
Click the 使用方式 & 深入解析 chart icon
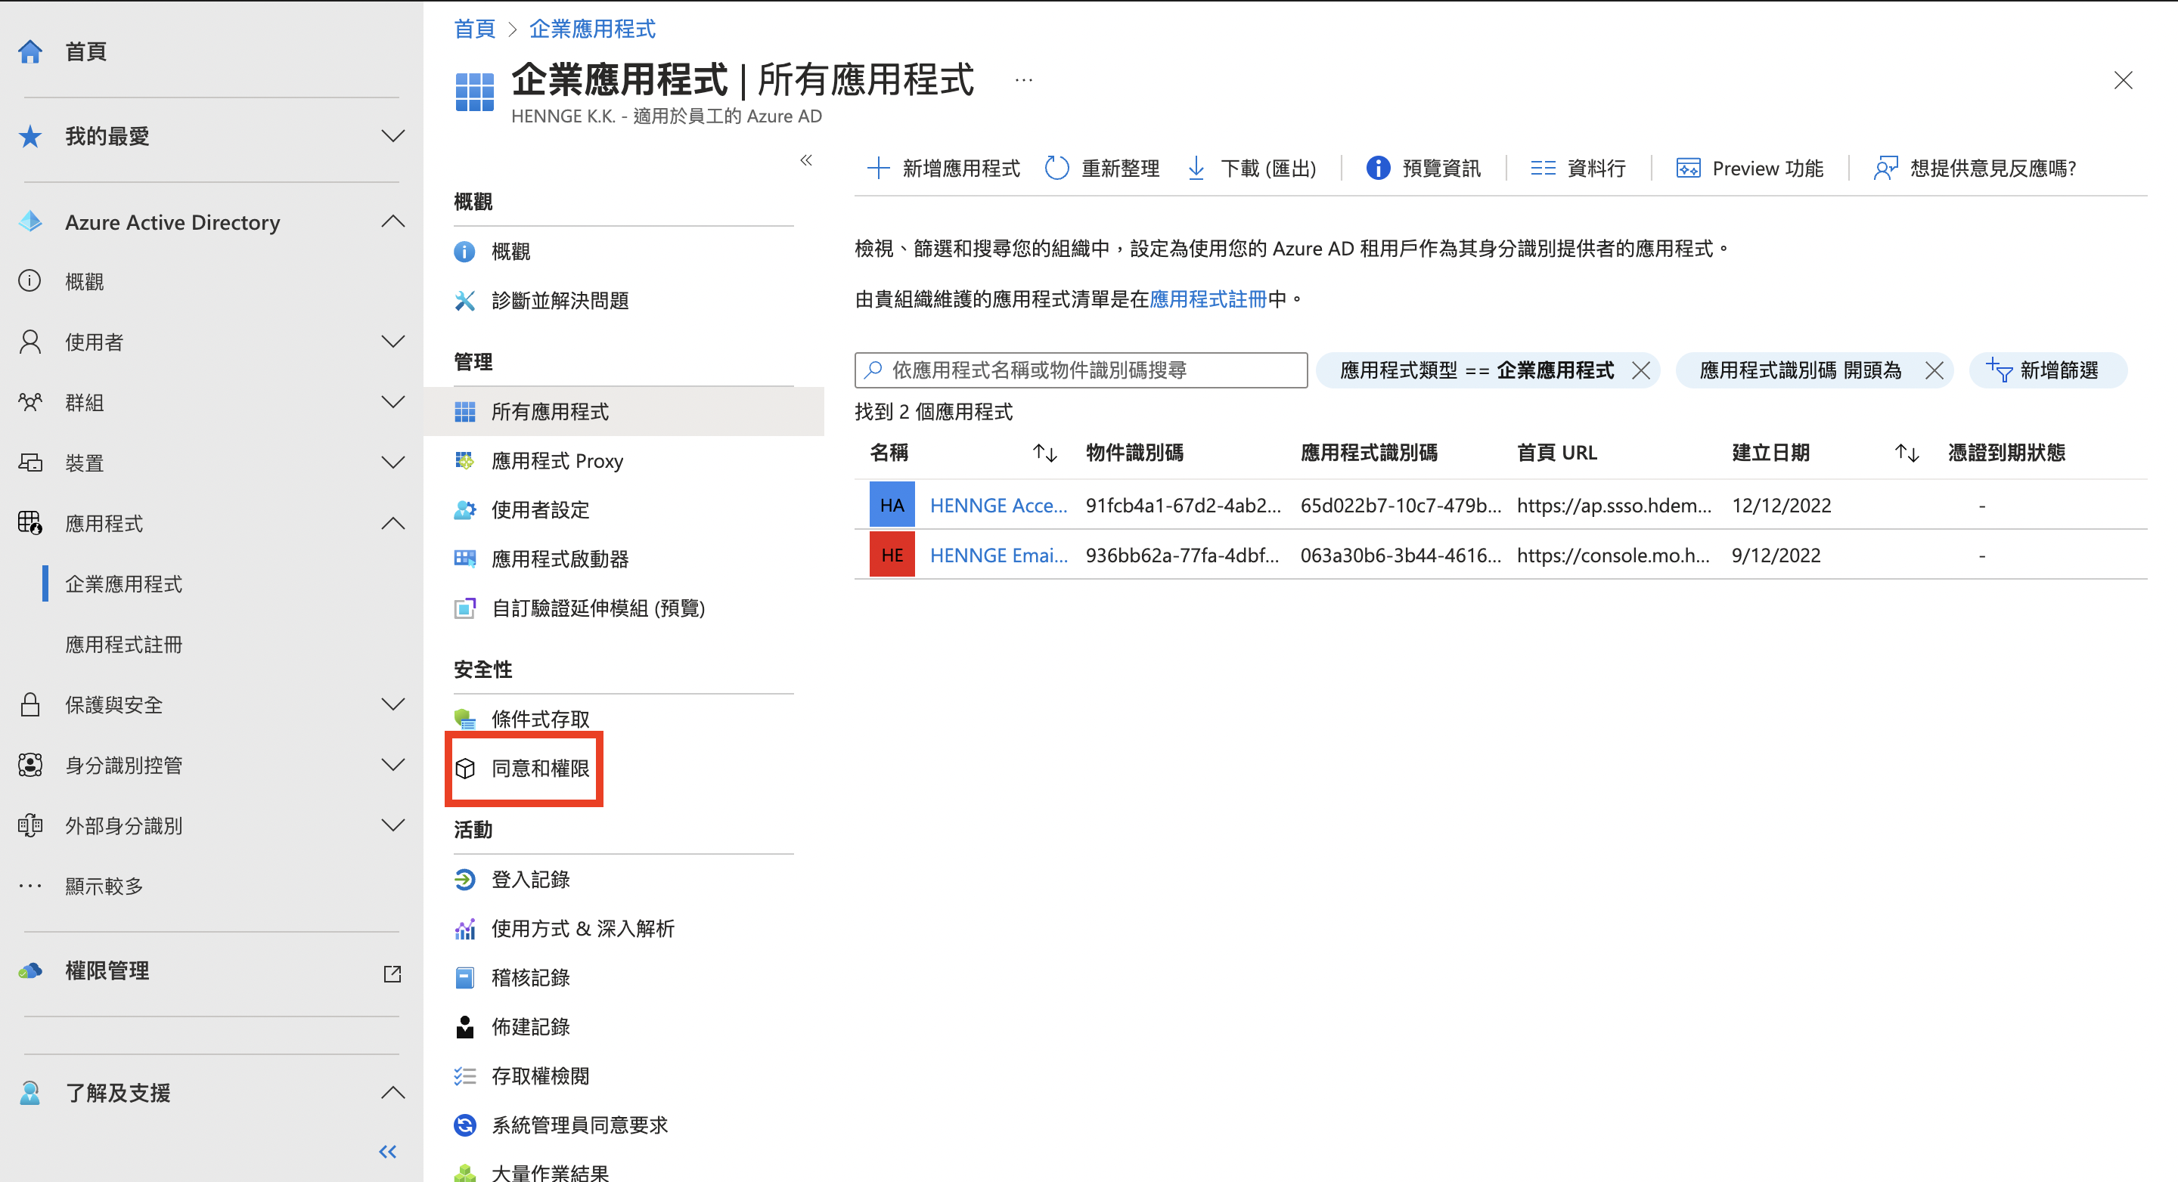pyautogui.click(x=465, y=929)
